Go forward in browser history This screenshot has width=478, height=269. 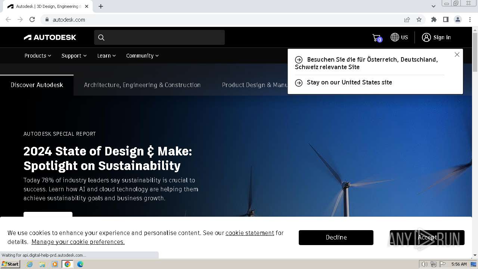(x=20, y=19)
